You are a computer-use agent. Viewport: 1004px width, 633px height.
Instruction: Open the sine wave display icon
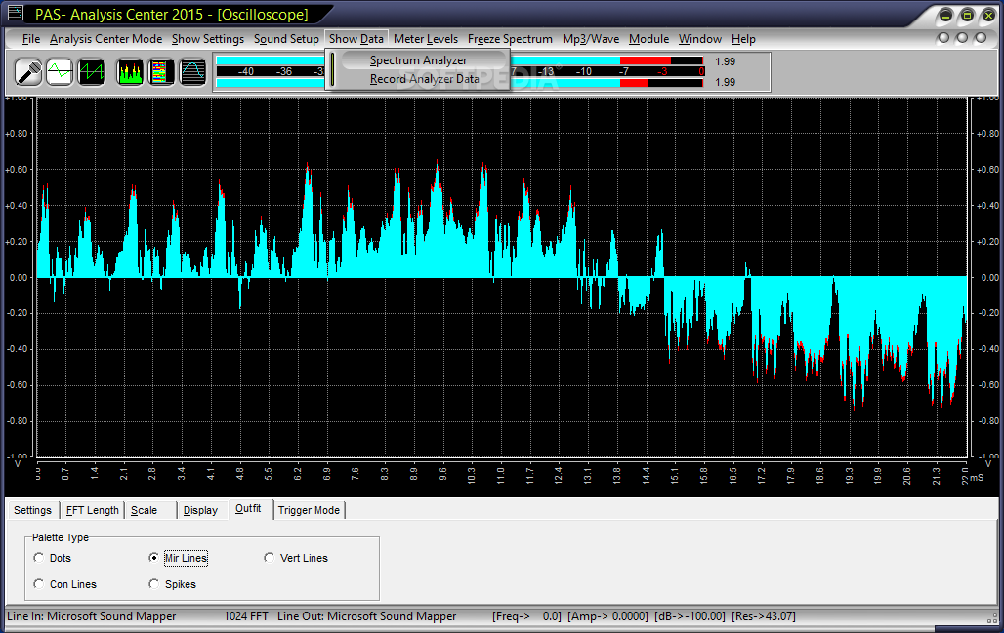tap(192, 71)
